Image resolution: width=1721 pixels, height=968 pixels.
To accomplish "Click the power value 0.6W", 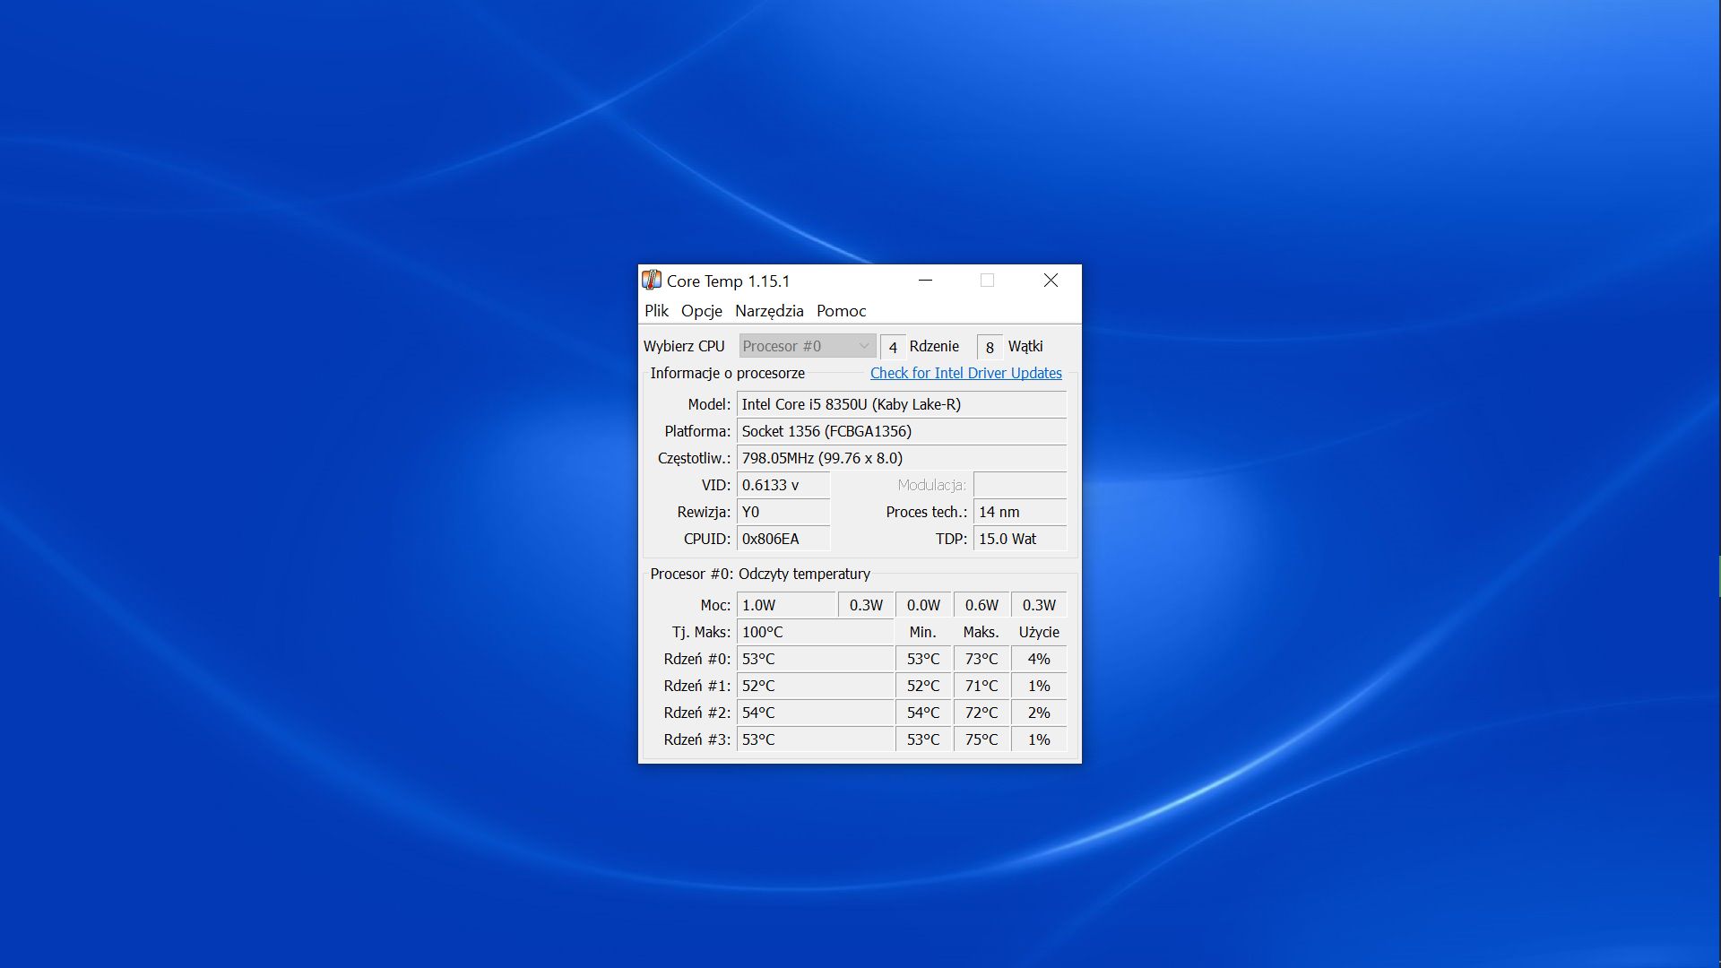I will click(x=982, y=605).
